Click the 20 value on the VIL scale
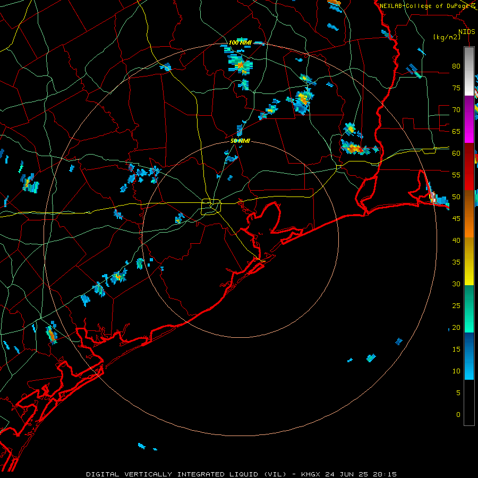 pyautogui.click(x=456, y=327)
